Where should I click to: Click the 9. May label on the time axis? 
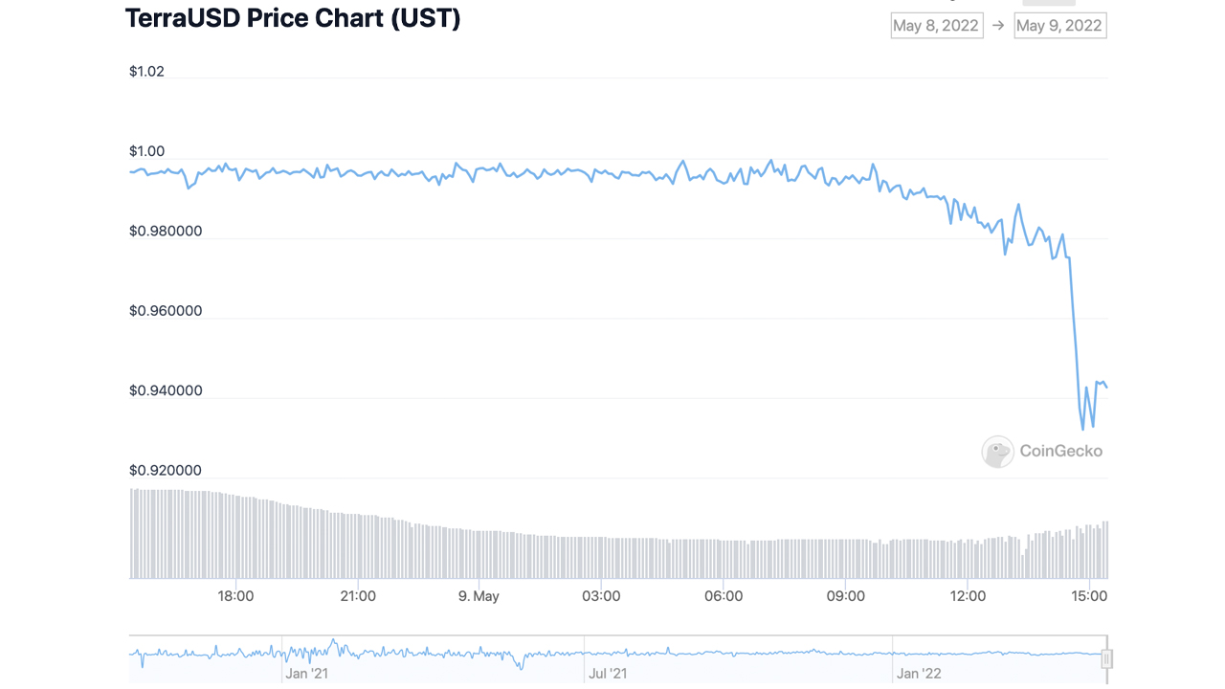(x=479, y=595)
